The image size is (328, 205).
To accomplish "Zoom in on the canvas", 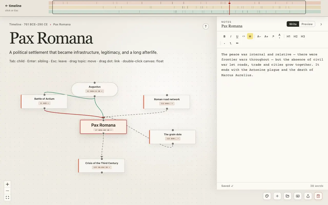I will (x=7, y=184).
